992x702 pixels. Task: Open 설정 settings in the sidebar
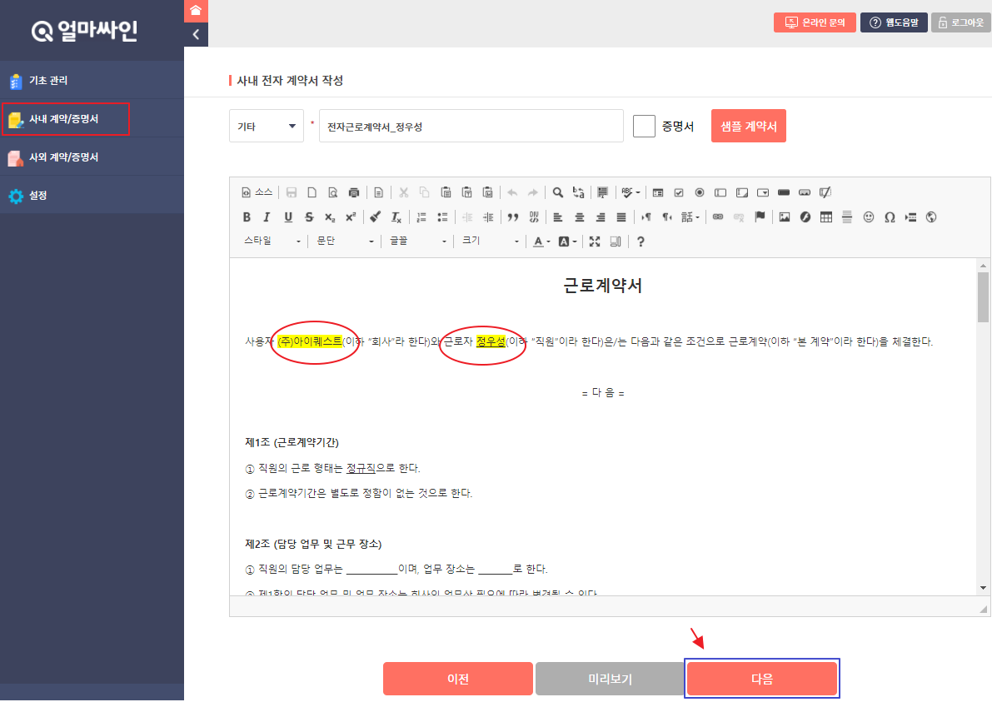(92, 196)
